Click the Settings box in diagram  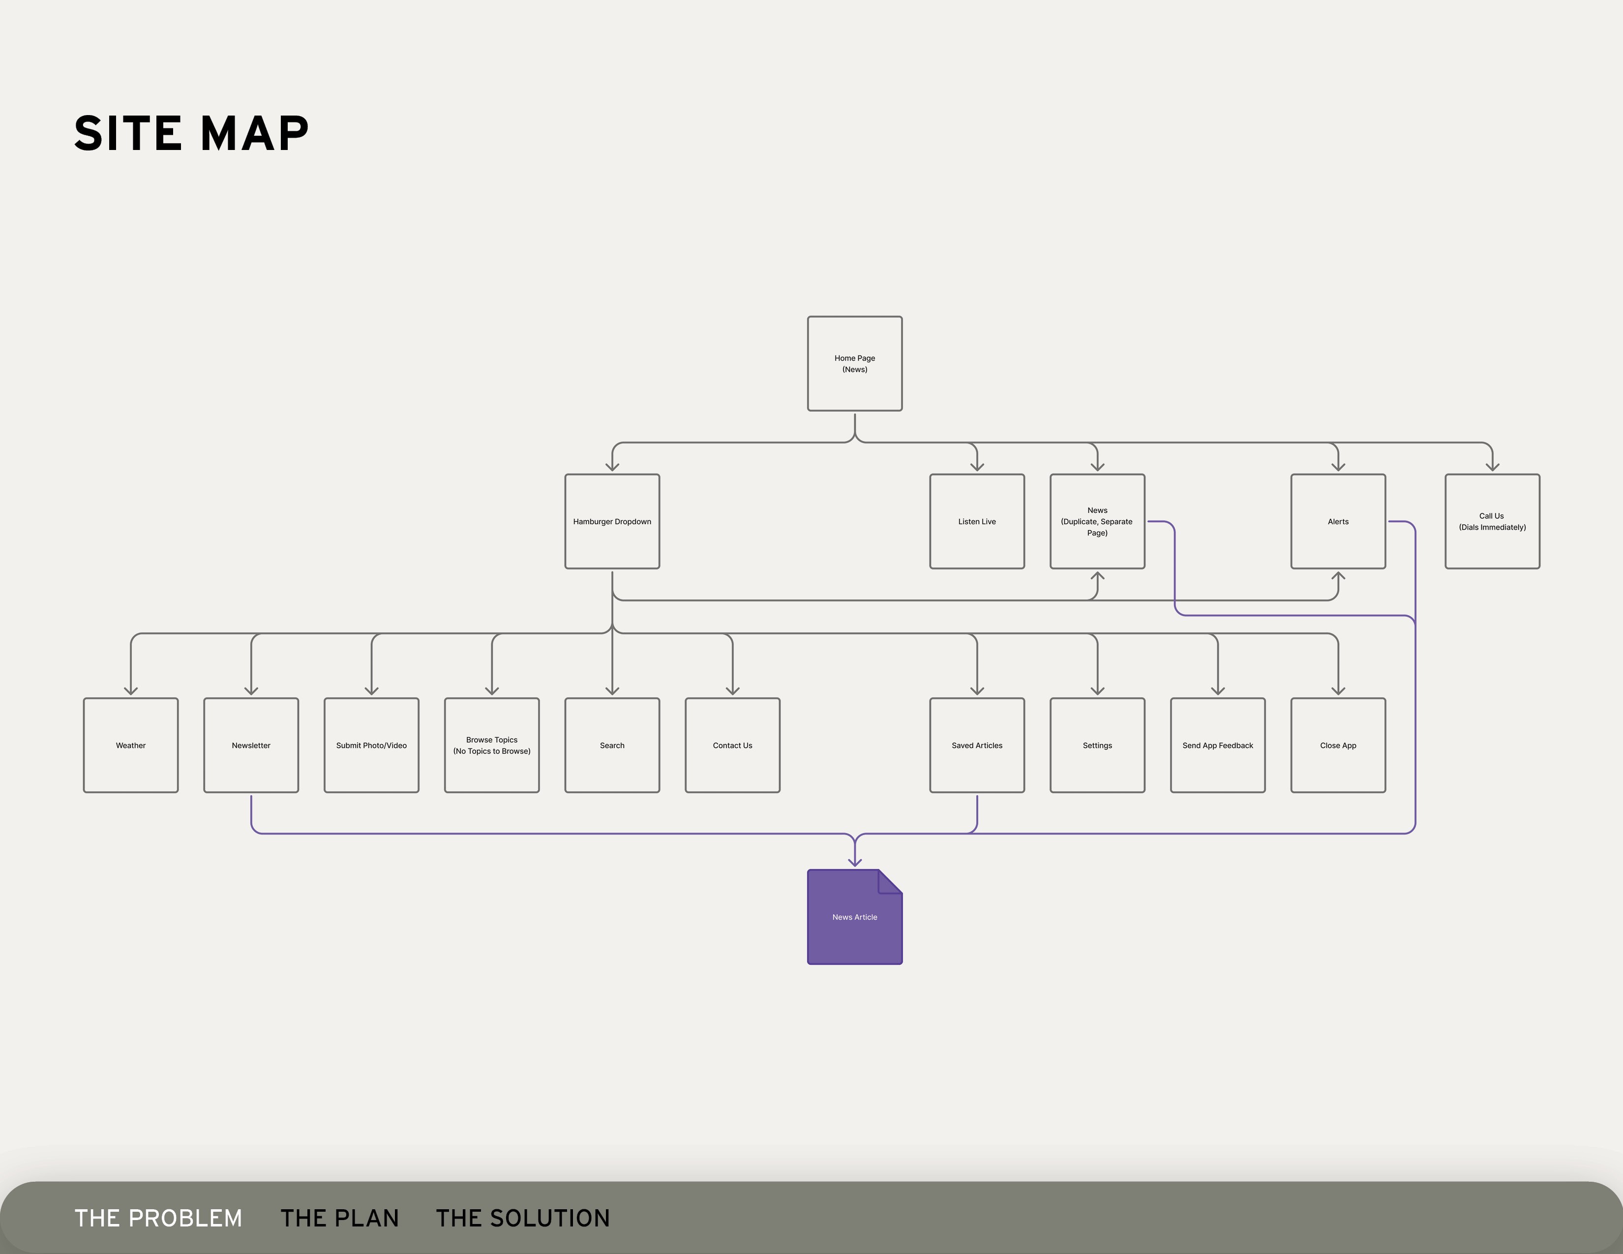pyautogui.click(x=1097, y=745)
